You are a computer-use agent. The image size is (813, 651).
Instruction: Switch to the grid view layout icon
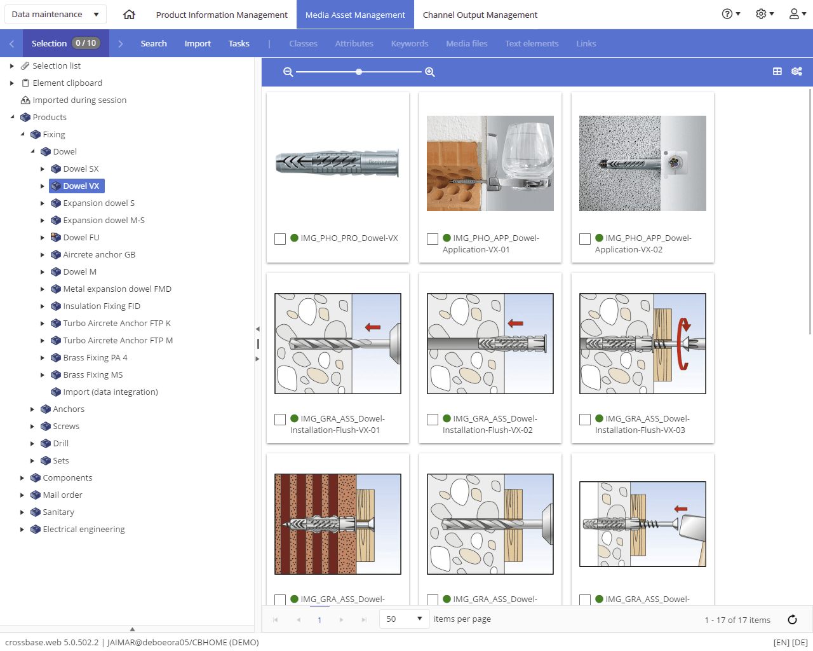coord(777,71)
